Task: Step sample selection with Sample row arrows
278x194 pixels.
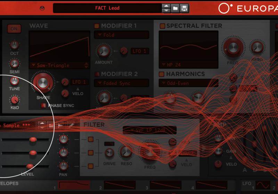Action: (x=42, y=125)
